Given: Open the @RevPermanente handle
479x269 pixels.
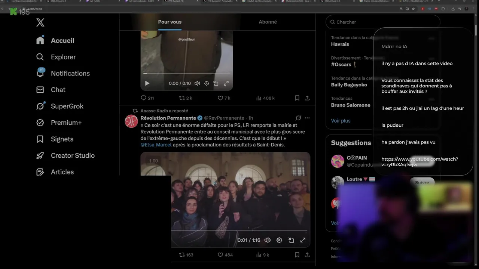Looking at the screenshot, I should (x=224, y=118).
